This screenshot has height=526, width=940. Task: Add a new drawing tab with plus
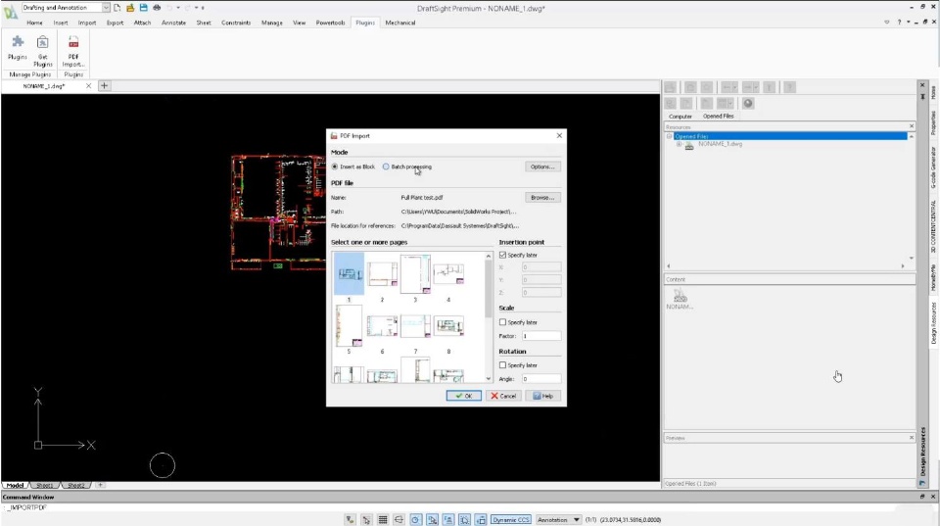pos(104,86)
